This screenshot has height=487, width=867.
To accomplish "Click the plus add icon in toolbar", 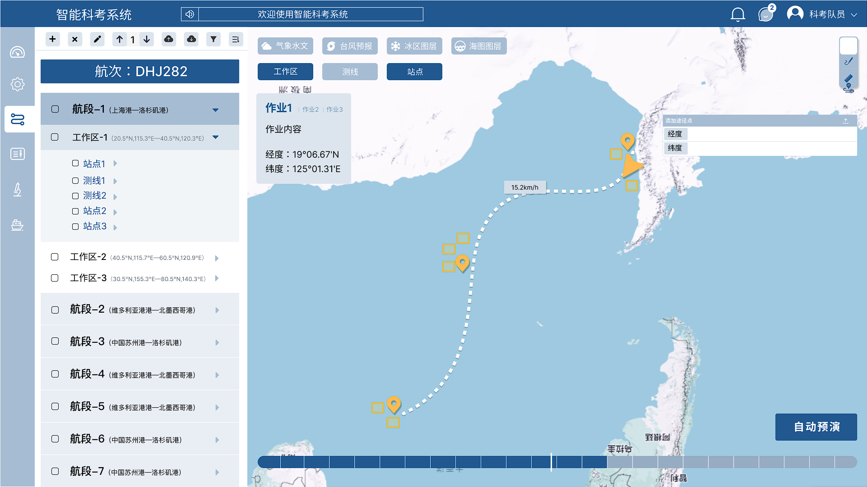I will (52, 39).
